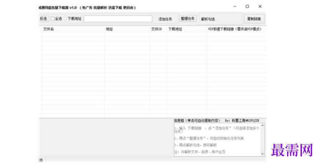Click info box scrollbar up arrow
Image resolution: width=321 pixels, height=164 pixels.
262,125
